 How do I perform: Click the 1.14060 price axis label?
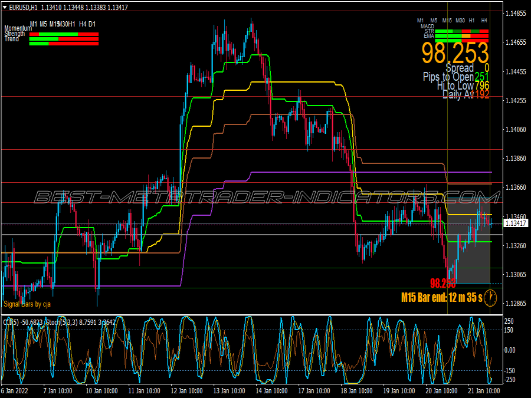(516, 130)
